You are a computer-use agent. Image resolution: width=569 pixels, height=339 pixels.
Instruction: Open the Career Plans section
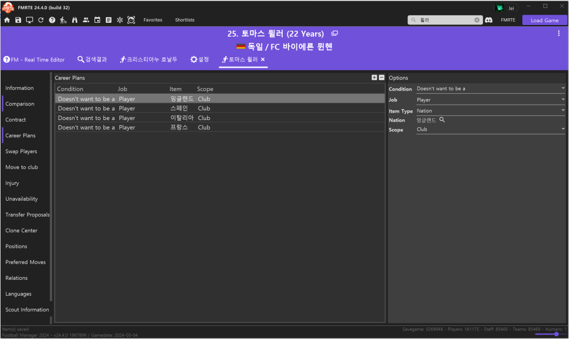20,135
